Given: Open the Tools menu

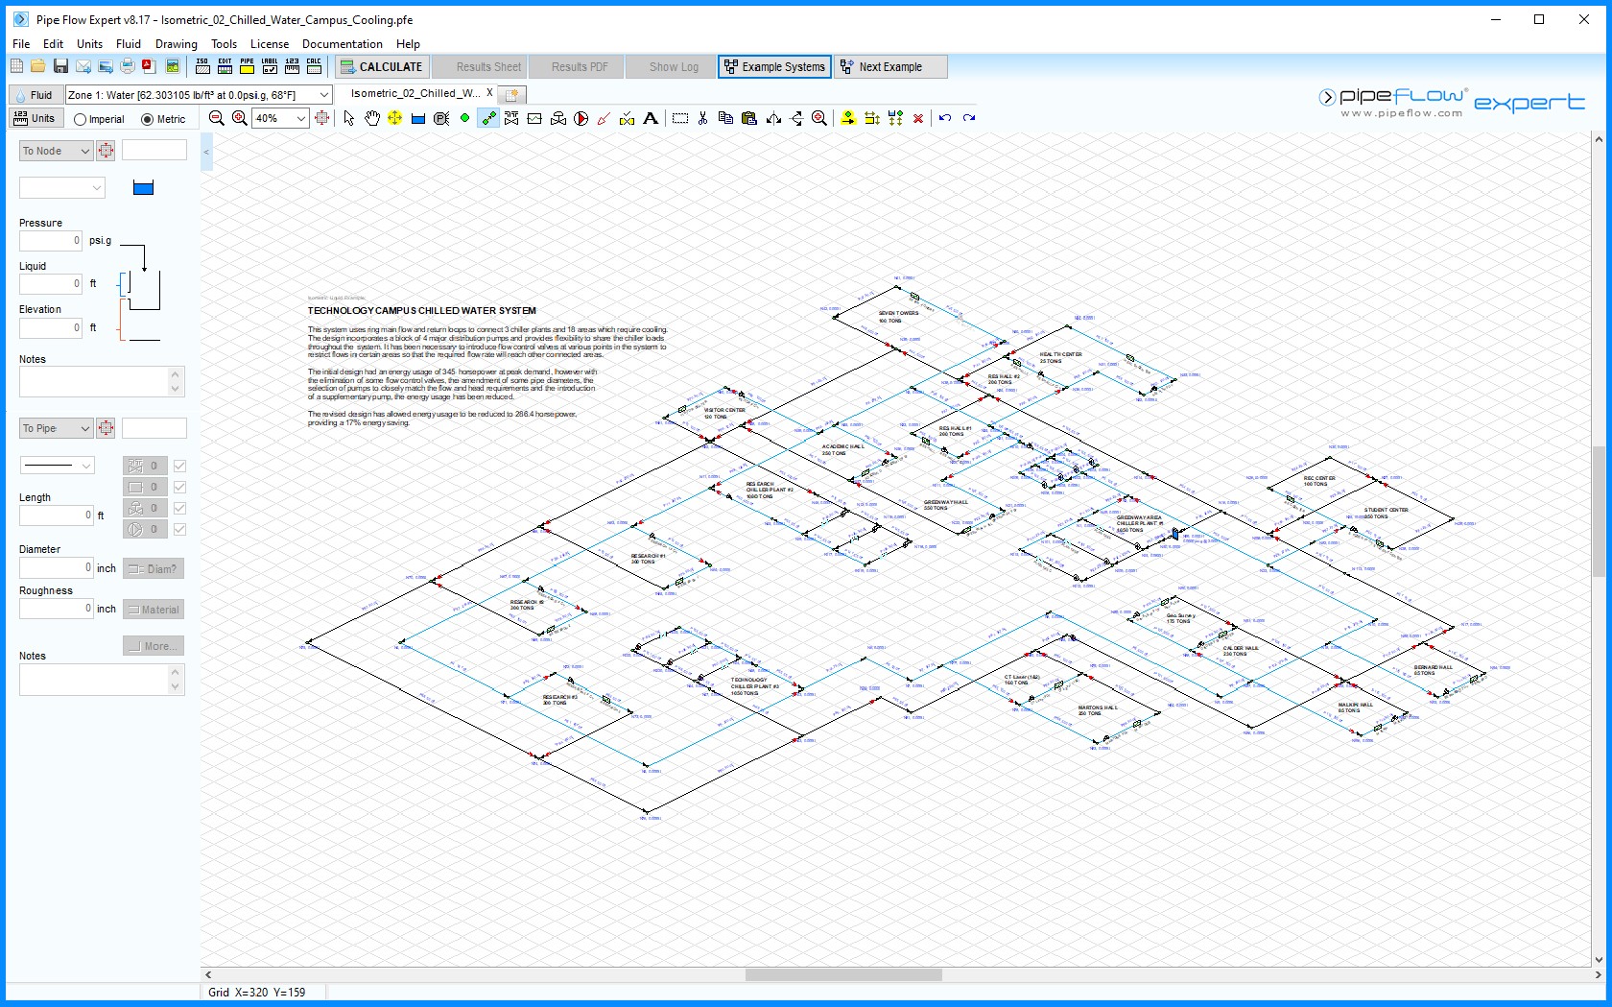Looking at the screenshot, I should pyautogui.click(x=224, y=44).
